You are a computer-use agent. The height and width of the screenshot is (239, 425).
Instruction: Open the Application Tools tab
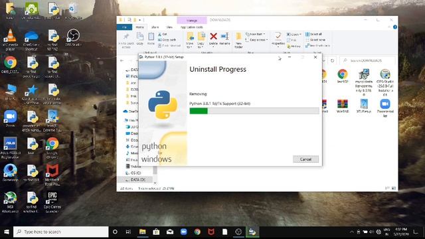click(x=192, y=27)
